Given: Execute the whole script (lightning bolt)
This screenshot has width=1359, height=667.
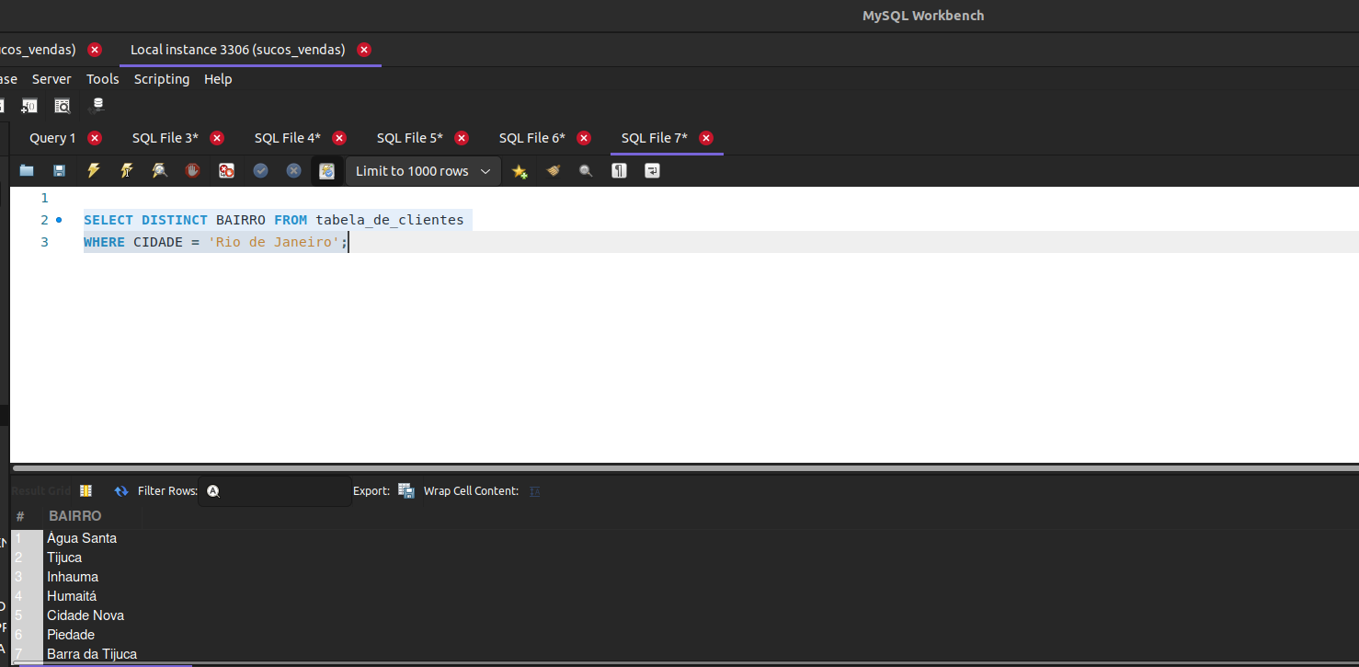Looking at the screenshot, I should pyautogui.click(x=93, y=170).
